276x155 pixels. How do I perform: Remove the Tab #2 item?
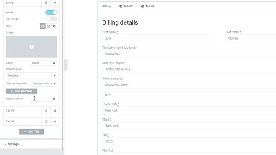click(55, 111)
